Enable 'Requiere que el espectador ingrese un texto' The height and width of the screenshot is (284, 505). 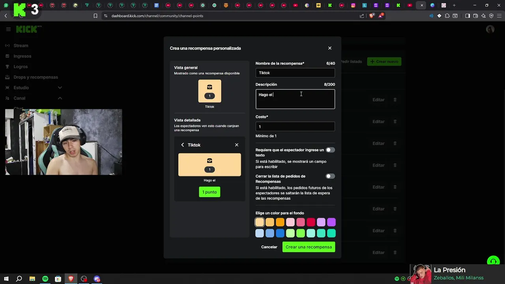pyautogui.click(x=330, y=150)
